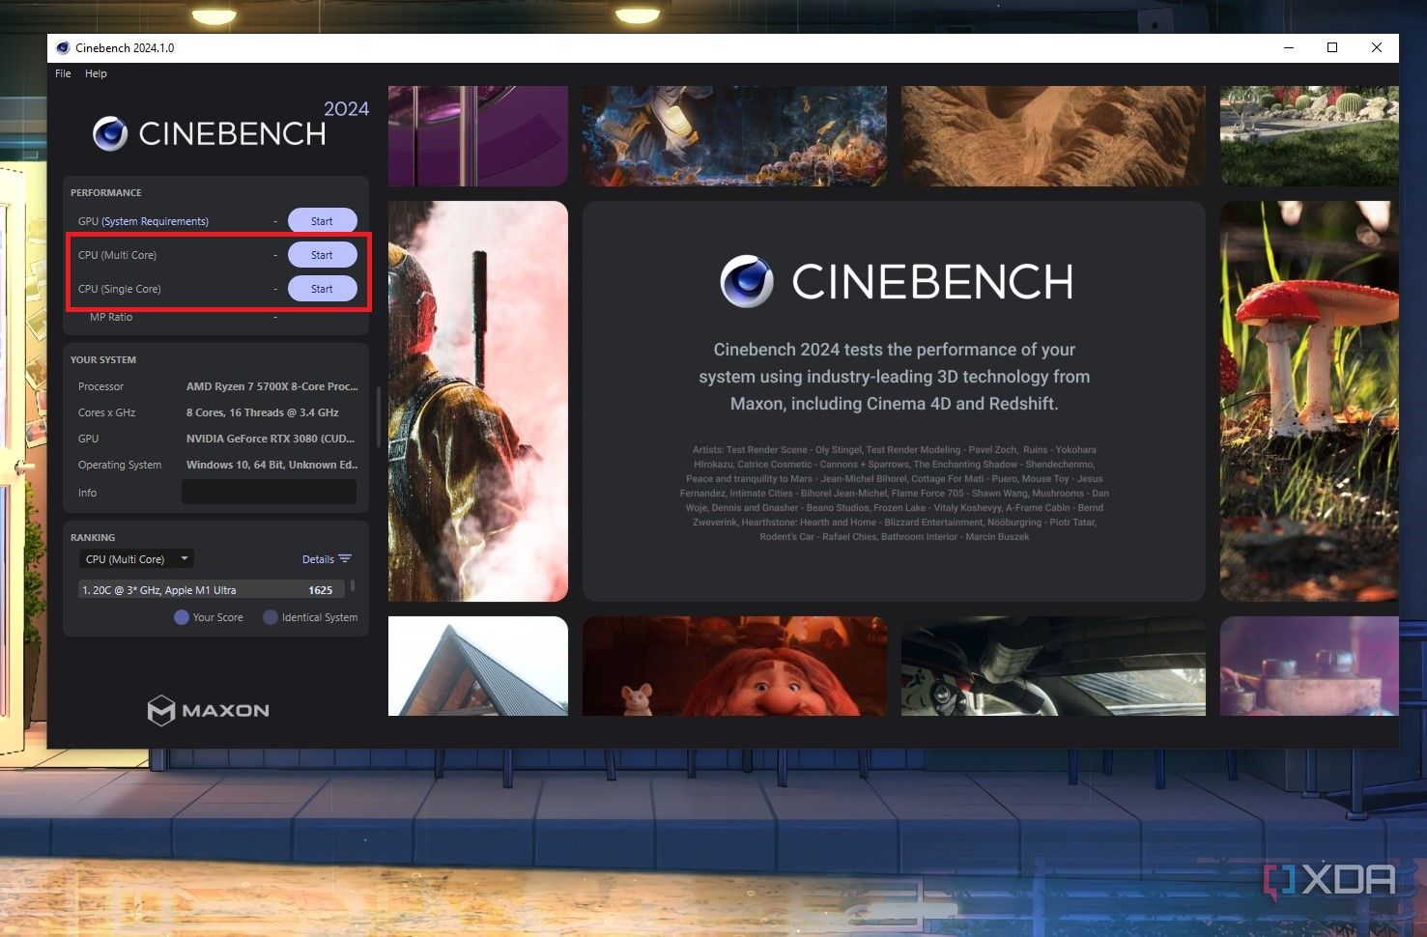Select the purple cosmetic tube thumbnail
1427x937 pixels.
click(478, 135)
